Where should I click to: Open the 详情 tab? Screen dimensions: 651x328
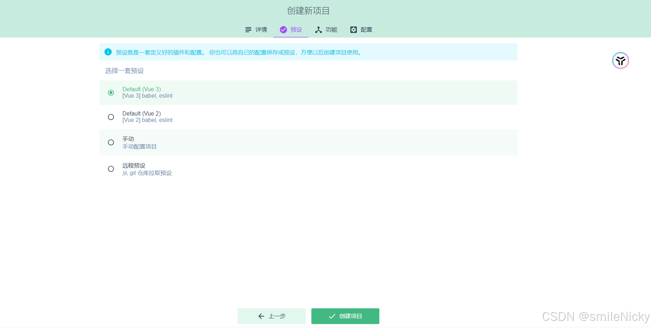(256, 30)
